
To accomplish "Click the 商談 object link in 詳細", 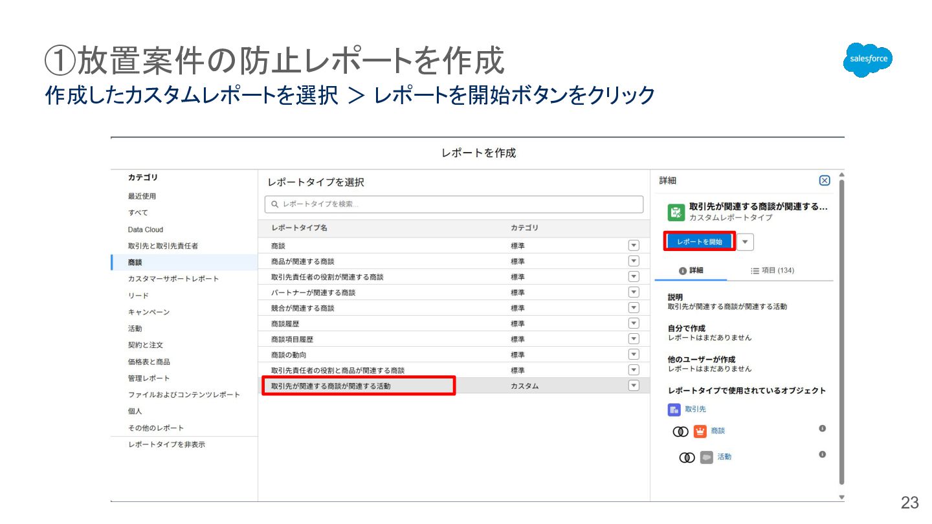I will [x=718, y=431].
